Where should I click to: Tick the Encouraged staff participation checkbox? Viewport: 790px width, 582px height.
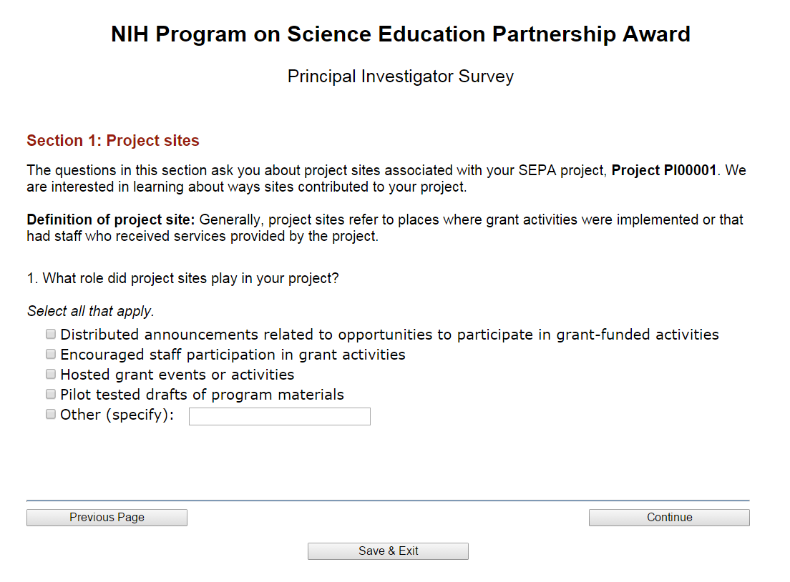51,354
